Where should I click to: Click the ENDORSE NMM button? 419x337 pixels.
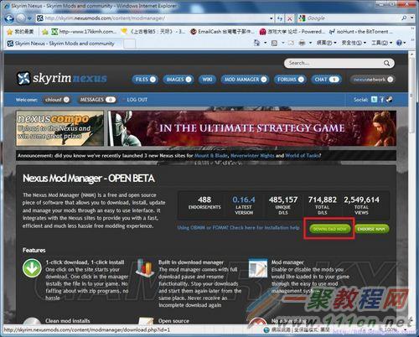[x=371, y=229]
